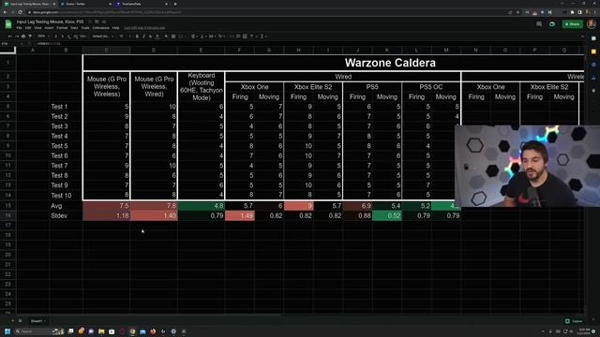Open the horizontal align dropdown
Viewport: 600px width, 337px height.
(194, 37)
